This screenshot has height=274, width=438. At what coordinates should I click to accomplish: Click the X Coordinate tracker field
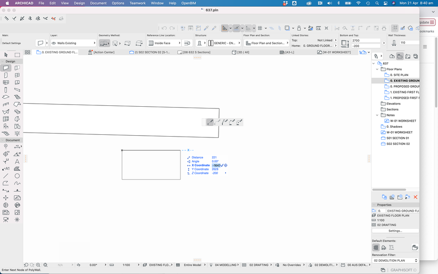[216, 165]
